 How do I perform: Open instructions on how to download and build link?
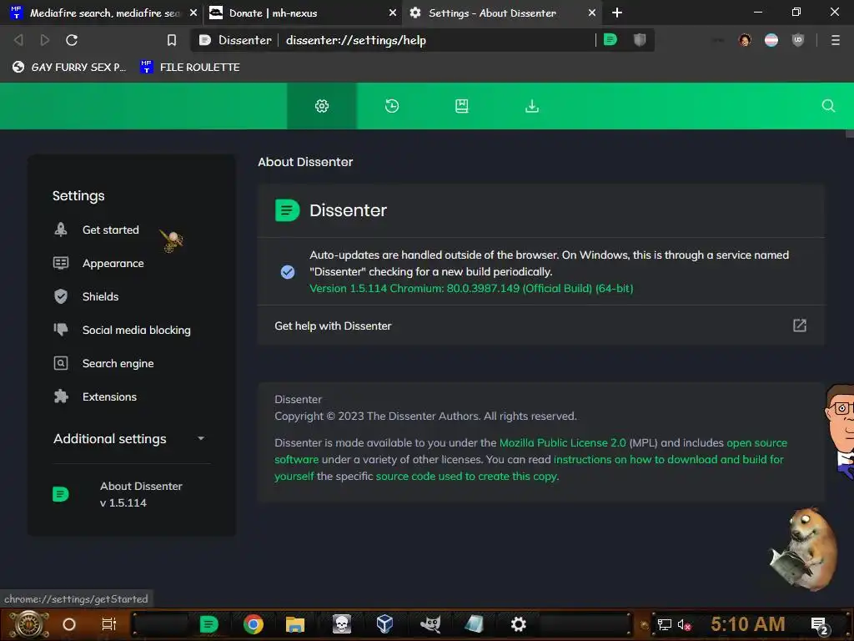[668, 459]
